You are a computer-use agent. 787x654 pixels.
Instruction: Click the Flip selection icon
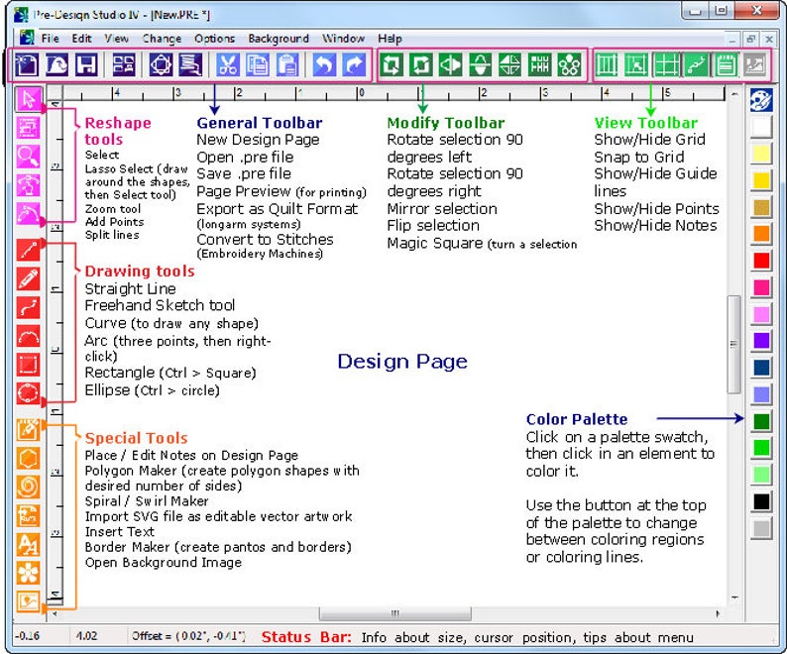[481, 64]
